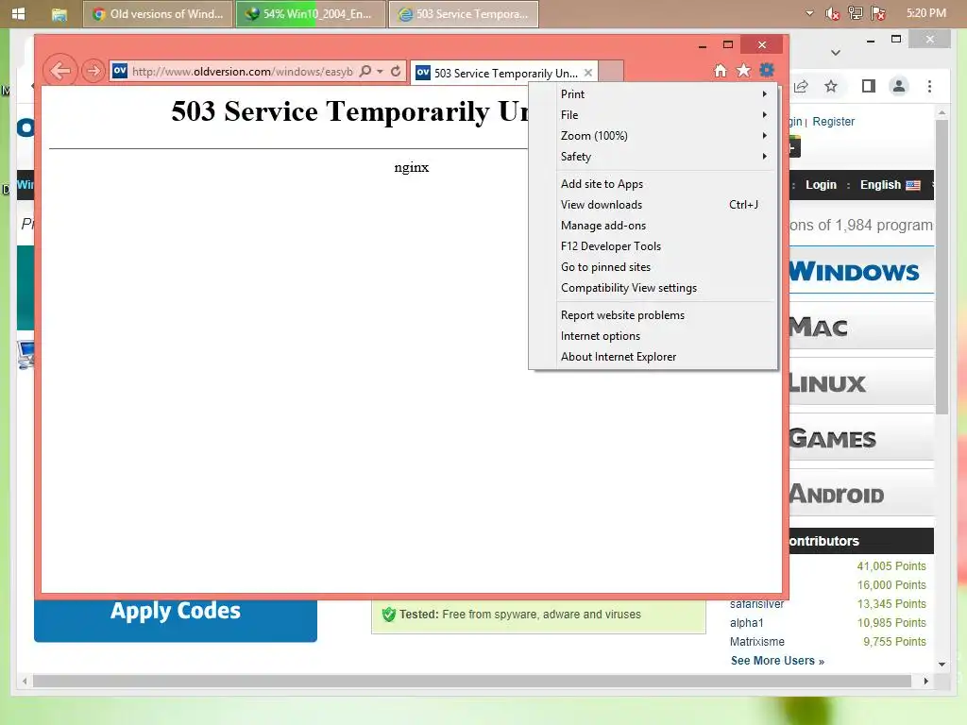The width and height of the screenshot is (967, 725).
Task: Click user alpha1 in contributors list
Action: click(746, 623)
